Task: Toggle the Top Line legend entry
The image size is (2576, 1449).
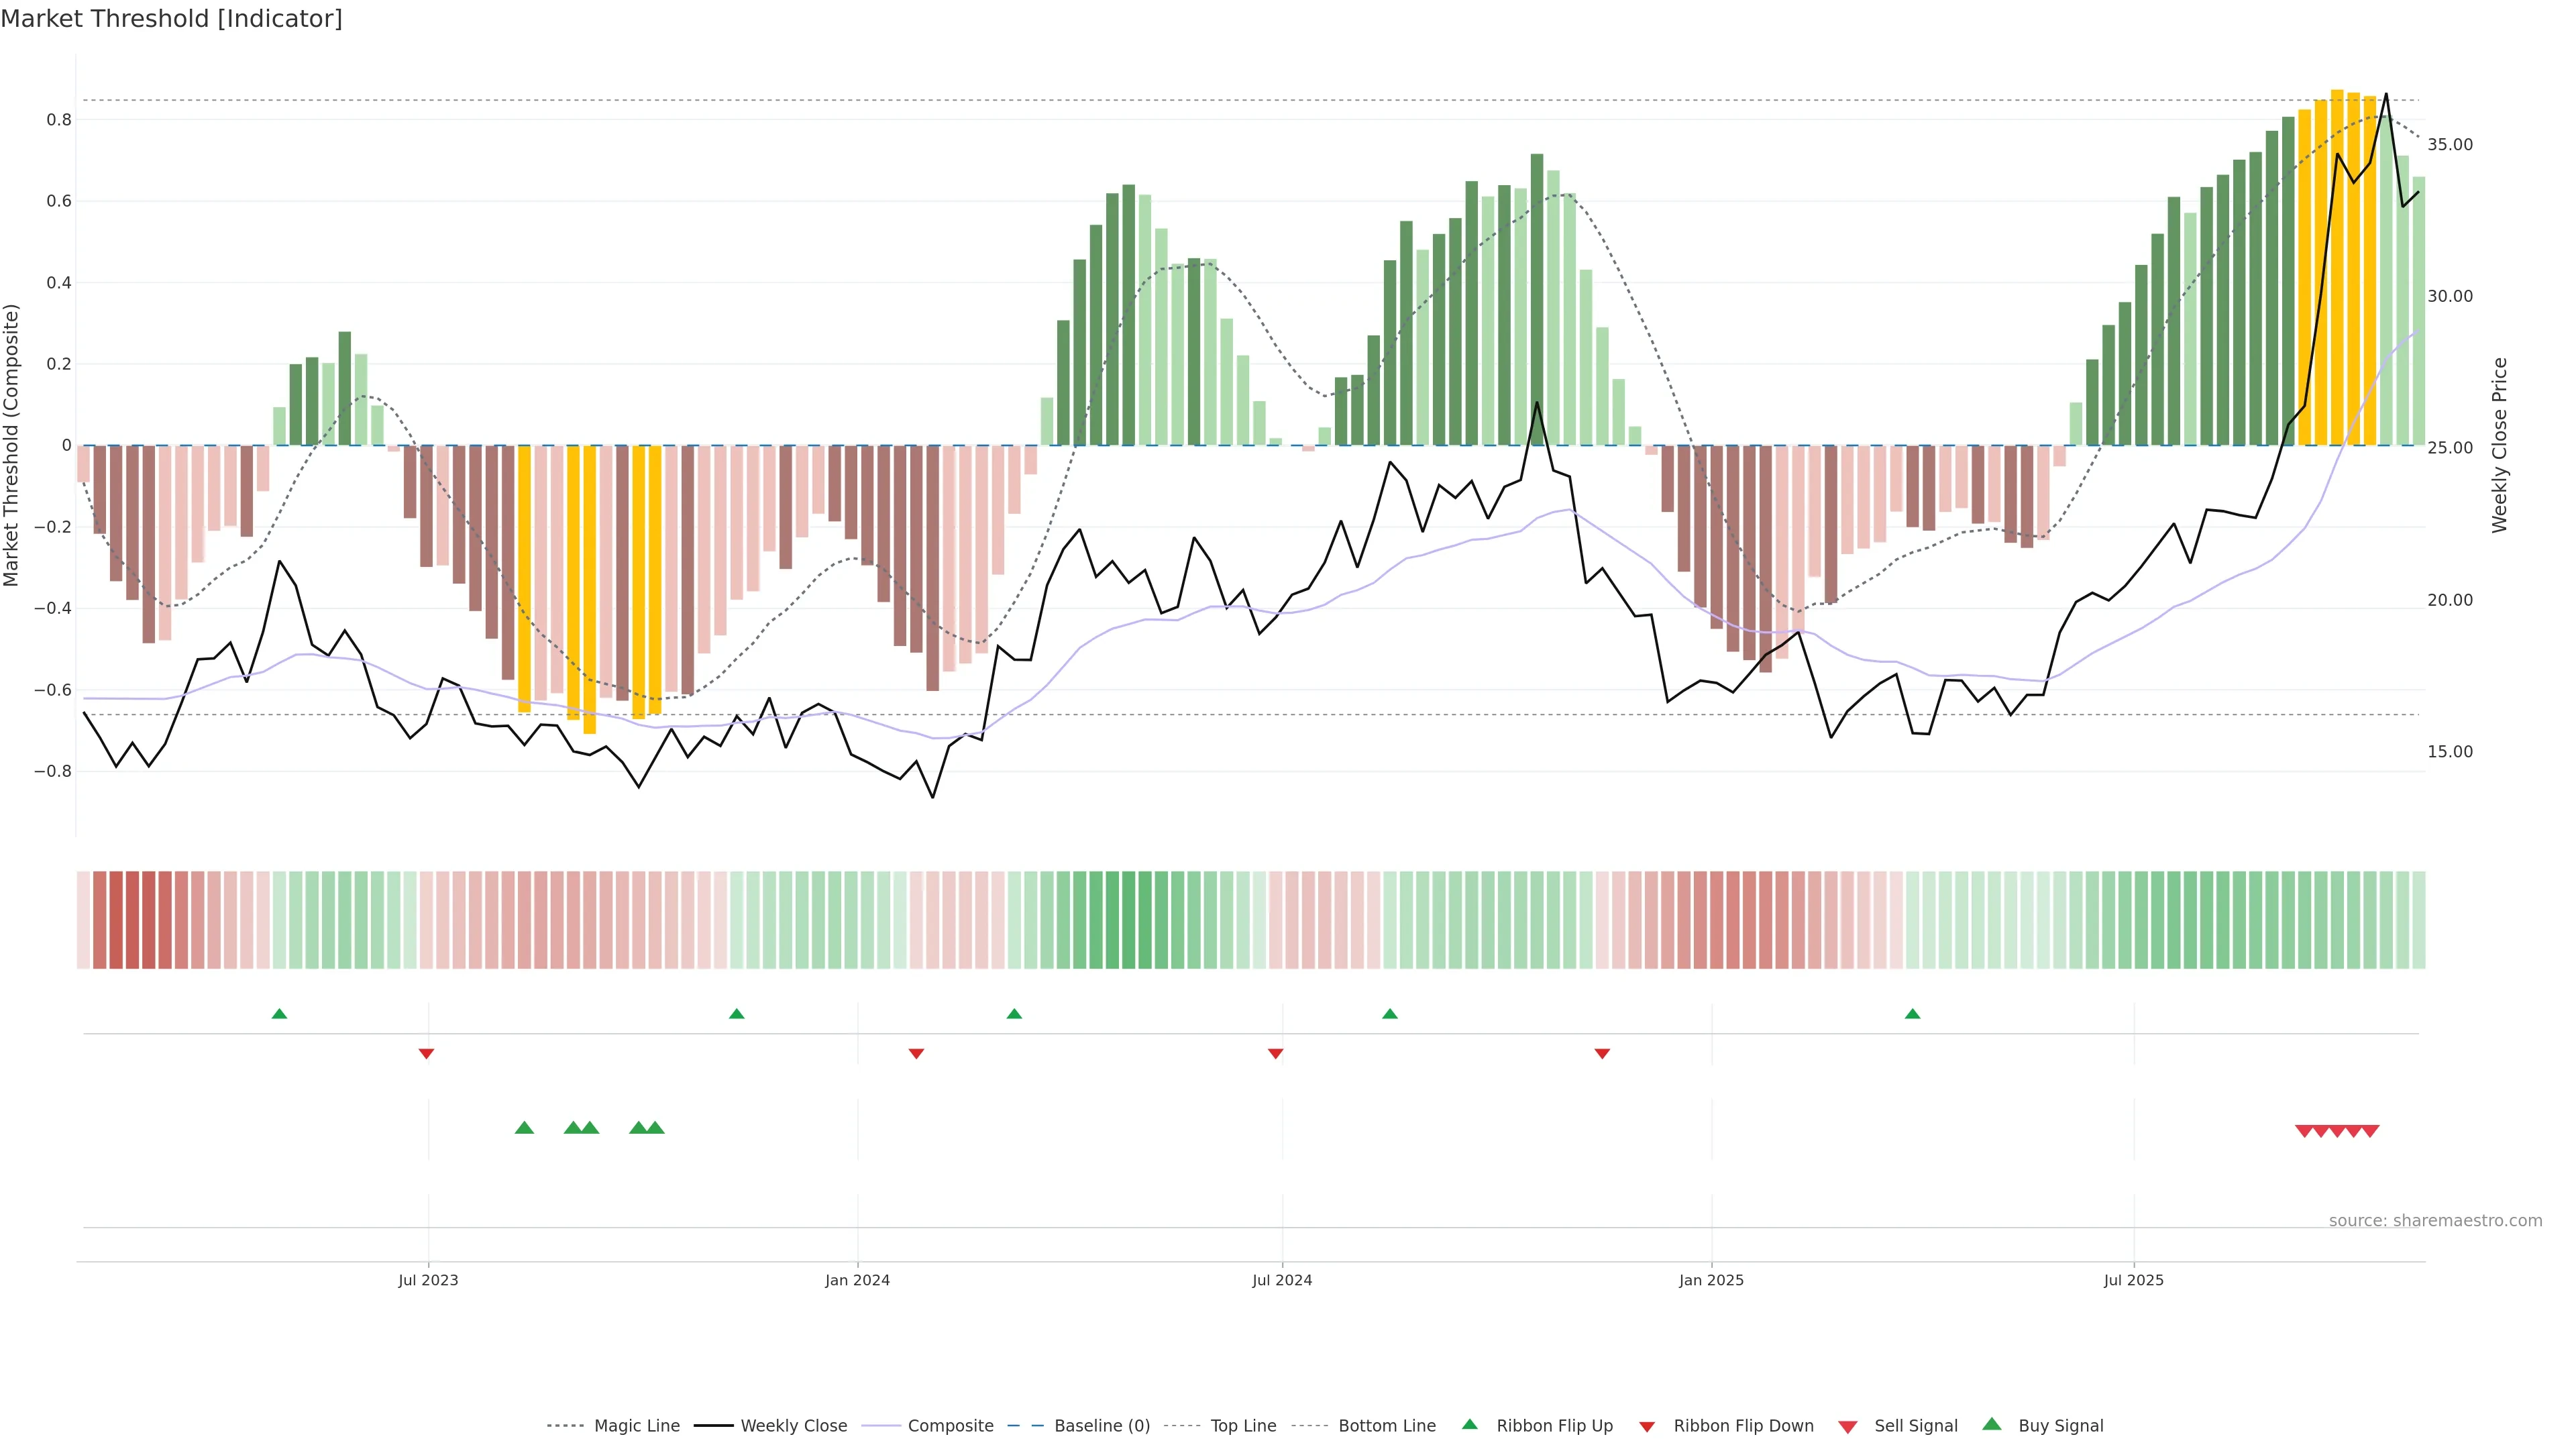Action: point(1243,1426)
